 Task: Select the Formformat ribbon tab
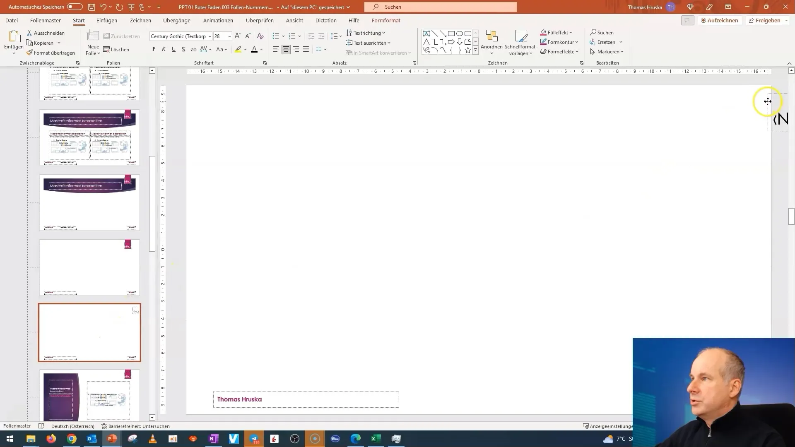point(385,20)
